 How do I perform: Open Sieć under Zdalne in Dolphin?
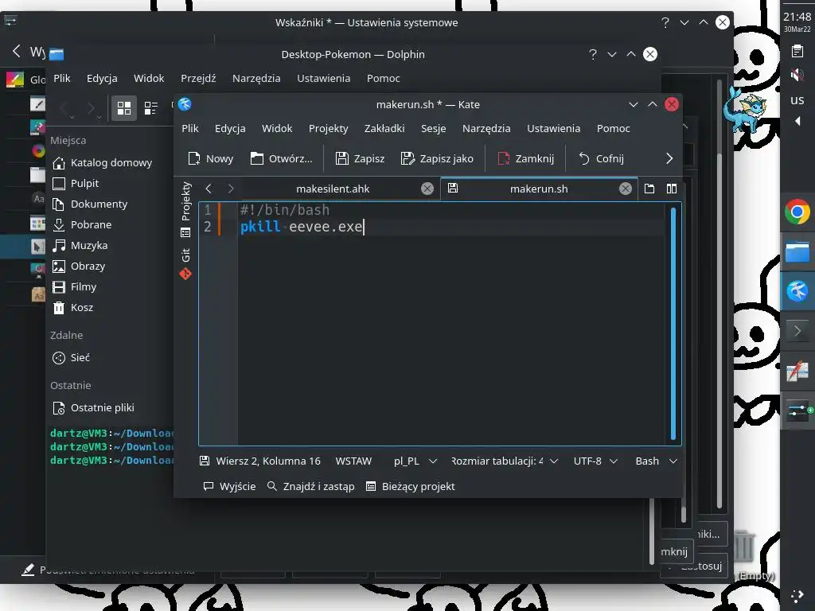click(71, 357)
